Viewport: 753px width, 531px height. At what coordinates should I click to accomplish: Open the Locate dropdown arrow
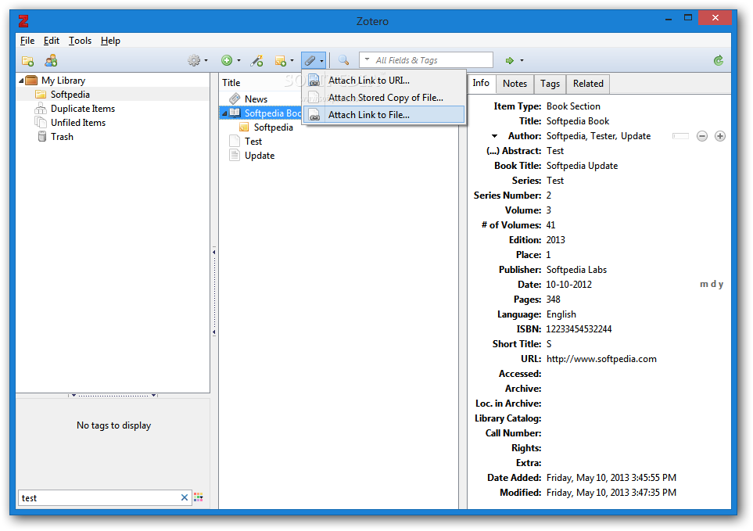[x=522, y=60]
